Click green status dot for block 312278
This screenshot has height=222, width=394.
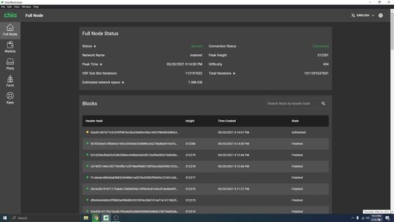pyautogui.click(x=87, y=166)
